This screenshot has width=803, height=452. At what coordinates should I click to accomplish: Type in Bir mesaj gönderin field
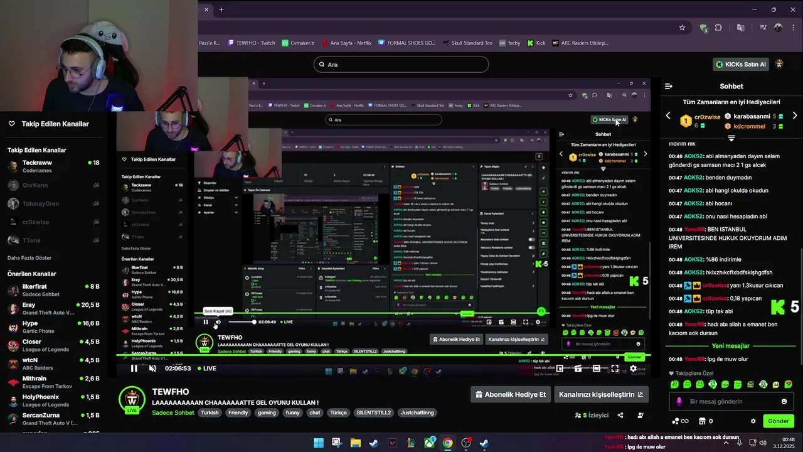(x=730, y=401)
